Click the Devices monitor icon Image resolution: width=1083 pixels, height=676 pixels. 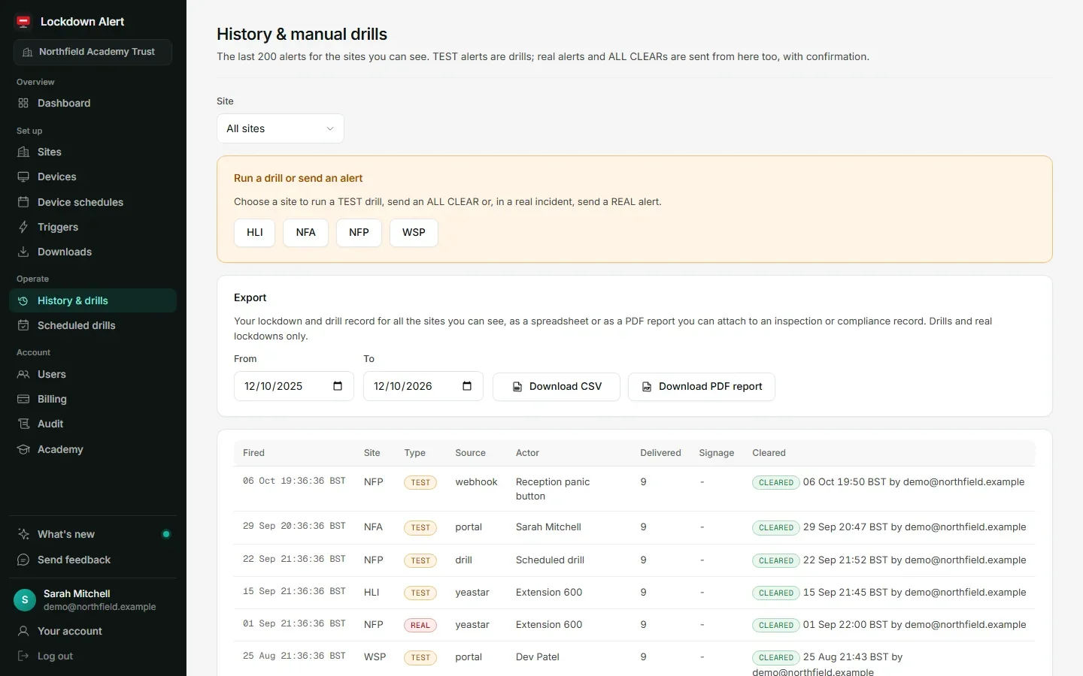pyautogui.click(x=23, y=177)
